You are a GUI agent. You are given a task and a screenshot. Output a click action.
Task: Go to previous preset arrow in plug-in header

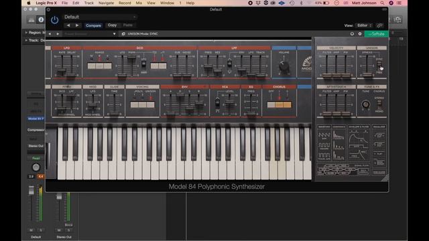(68, 25)
